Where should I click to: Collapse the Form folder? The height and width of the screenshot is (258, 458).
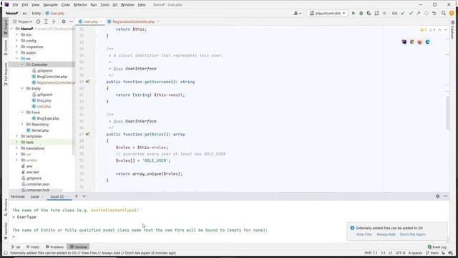coord(22,113)
